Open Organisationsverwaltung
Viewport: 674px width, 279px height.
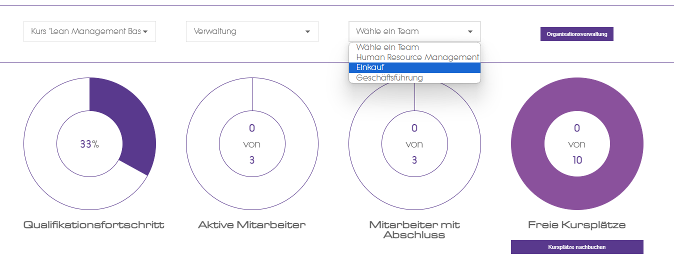[576, 34]
